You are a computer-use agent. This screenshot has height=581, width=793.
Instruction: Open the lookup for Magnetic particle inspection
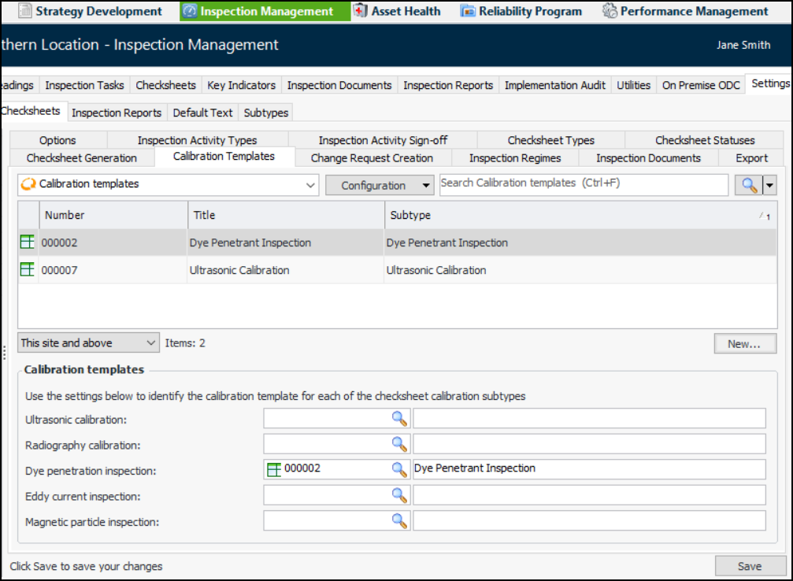[x=400, y=521]
